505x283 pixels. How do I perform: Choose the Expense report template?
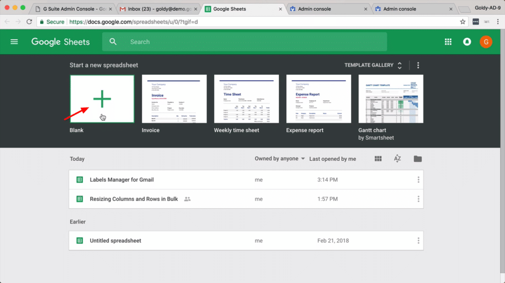click(319, 99)
